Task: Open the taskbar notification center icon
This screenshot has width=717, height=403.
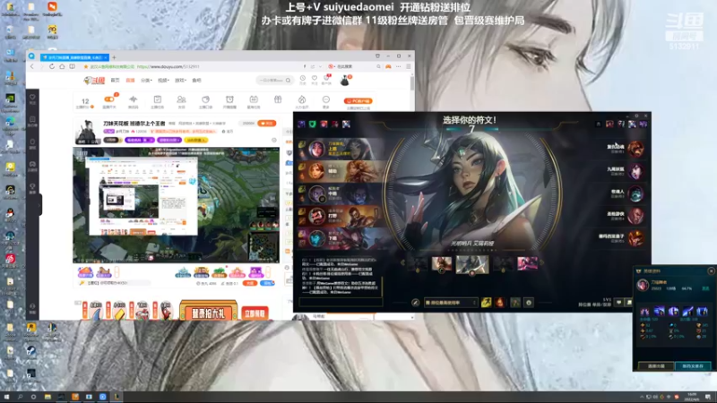Action: [708, 397]
